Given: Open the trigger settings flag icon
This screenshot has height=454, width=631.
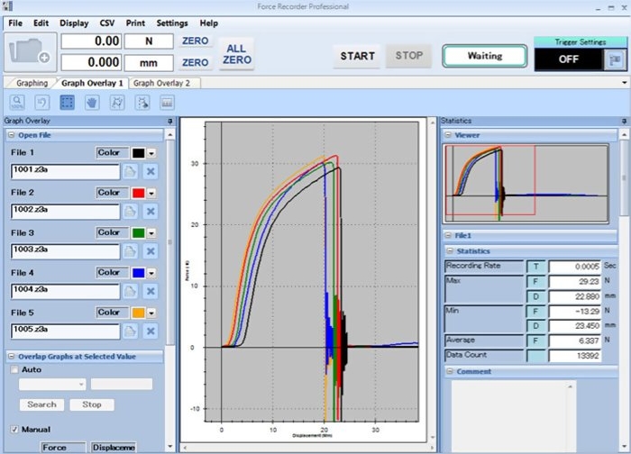Looking at the screenshot, I should (614, 59).
